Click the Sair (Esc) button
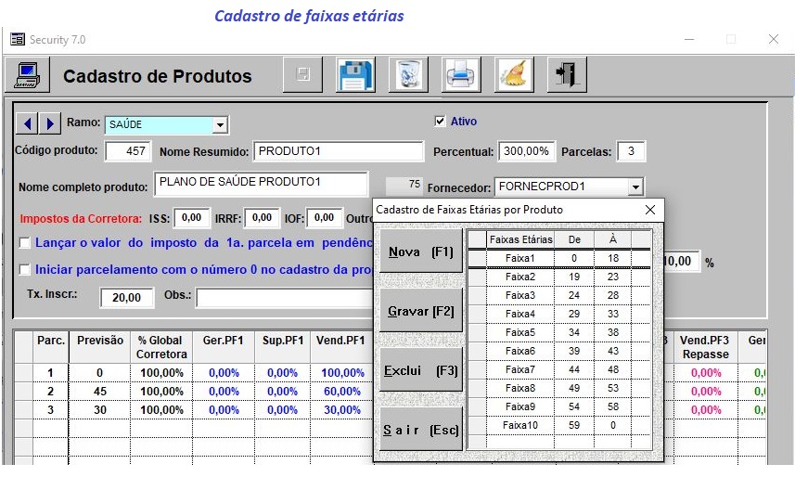795x477 pixels. tap(421, 430)
